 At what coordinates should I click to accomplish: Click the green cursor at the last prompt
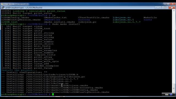click(x=53, y=94)
